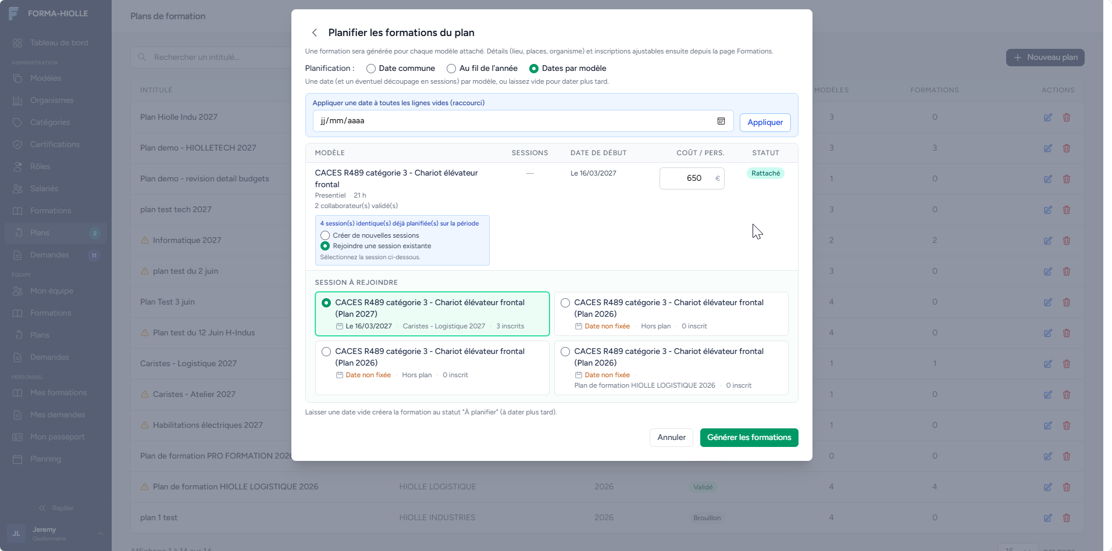Click Annuler button
The width and height of the screenshot is (1112, 551).
coord(671,438)
